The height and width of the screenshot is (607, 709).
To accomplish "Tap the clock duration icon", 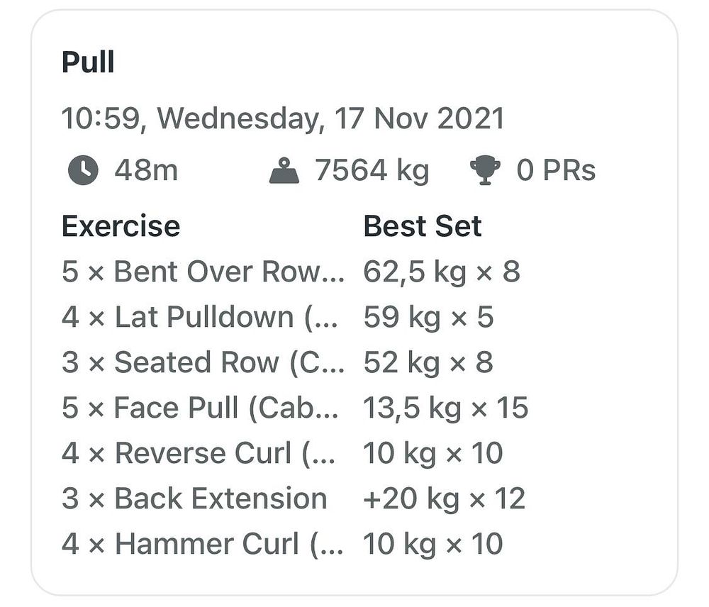I will 83,170.
